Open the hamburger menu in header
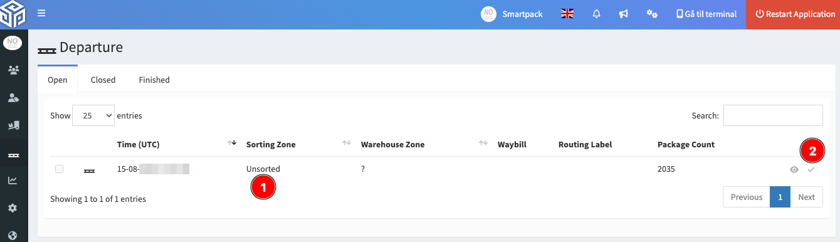 click(41, 13)
